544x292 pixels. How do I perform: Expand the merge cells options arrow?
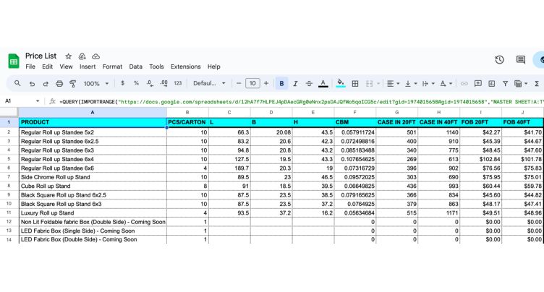378,84
